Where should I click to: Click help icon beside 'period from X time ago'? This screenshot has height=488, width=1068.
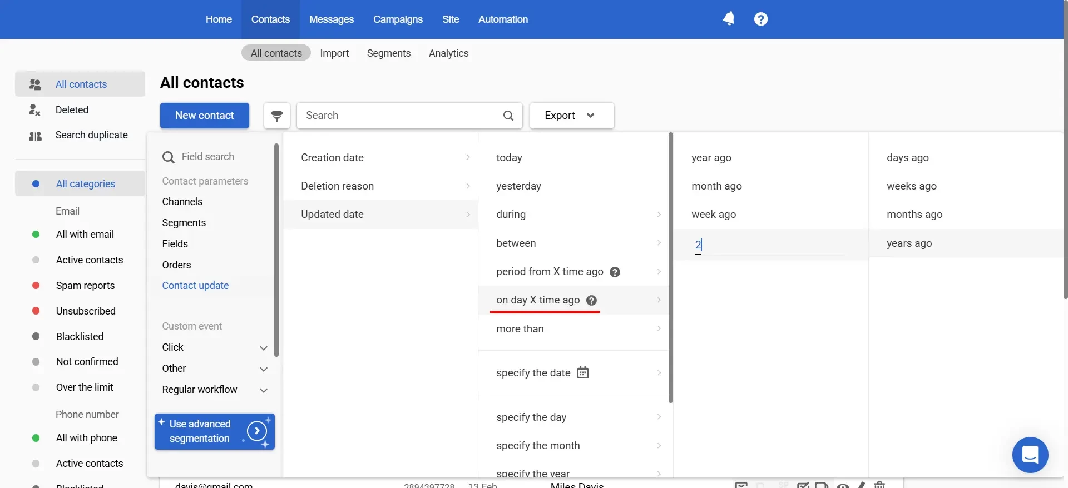click(x=615, y=272)
